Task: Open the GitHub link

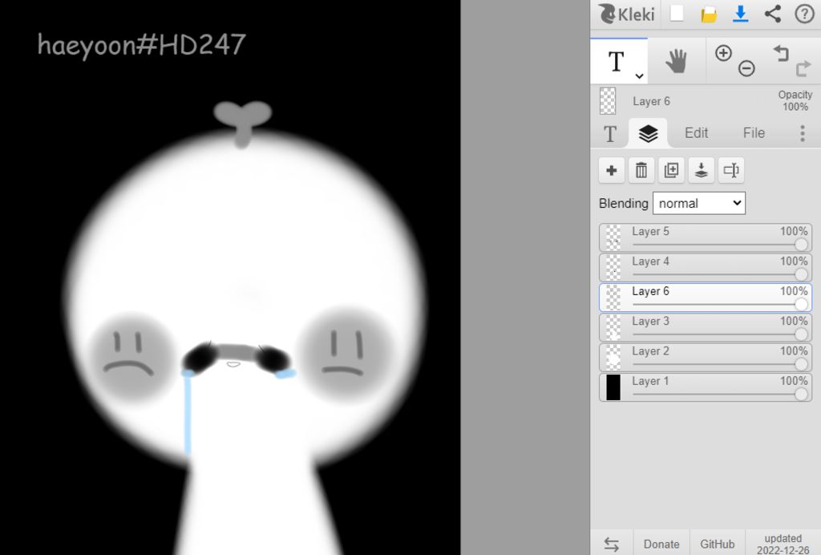Action: pyautogui.click(x=717, y=544)
